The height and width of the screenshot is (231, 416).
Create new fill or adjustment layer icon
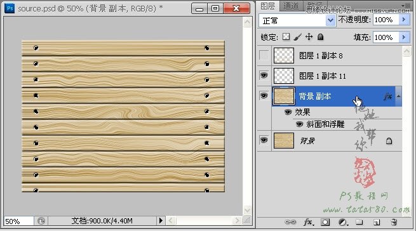[x=343, y=222]
